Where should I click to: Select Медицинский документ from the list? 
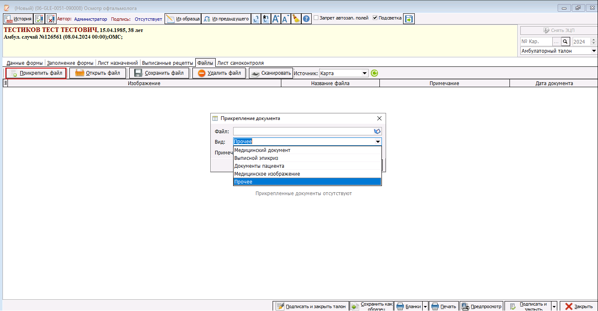(x=307, y=150)
